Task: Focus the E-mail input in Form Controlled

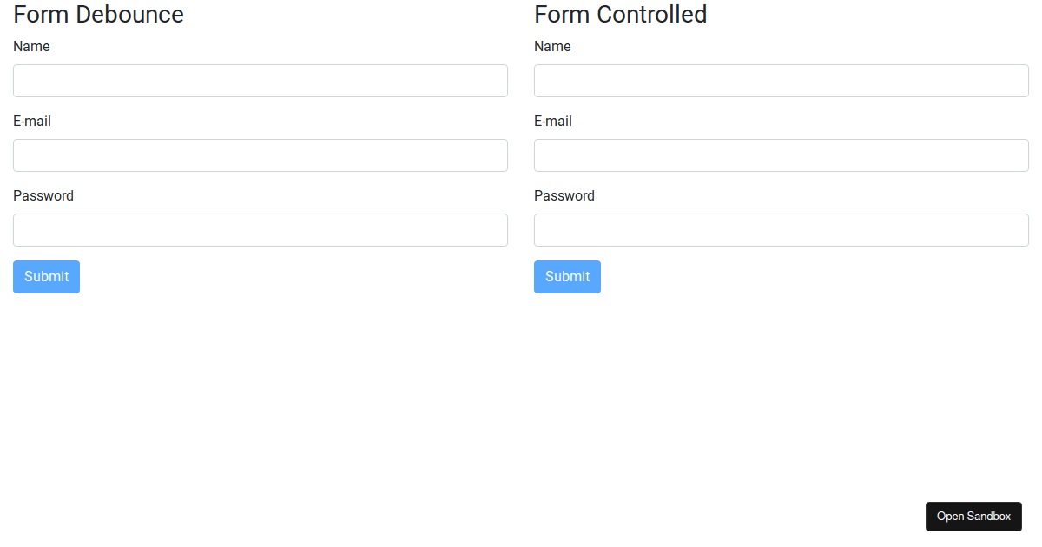Action: click(781, 155)
